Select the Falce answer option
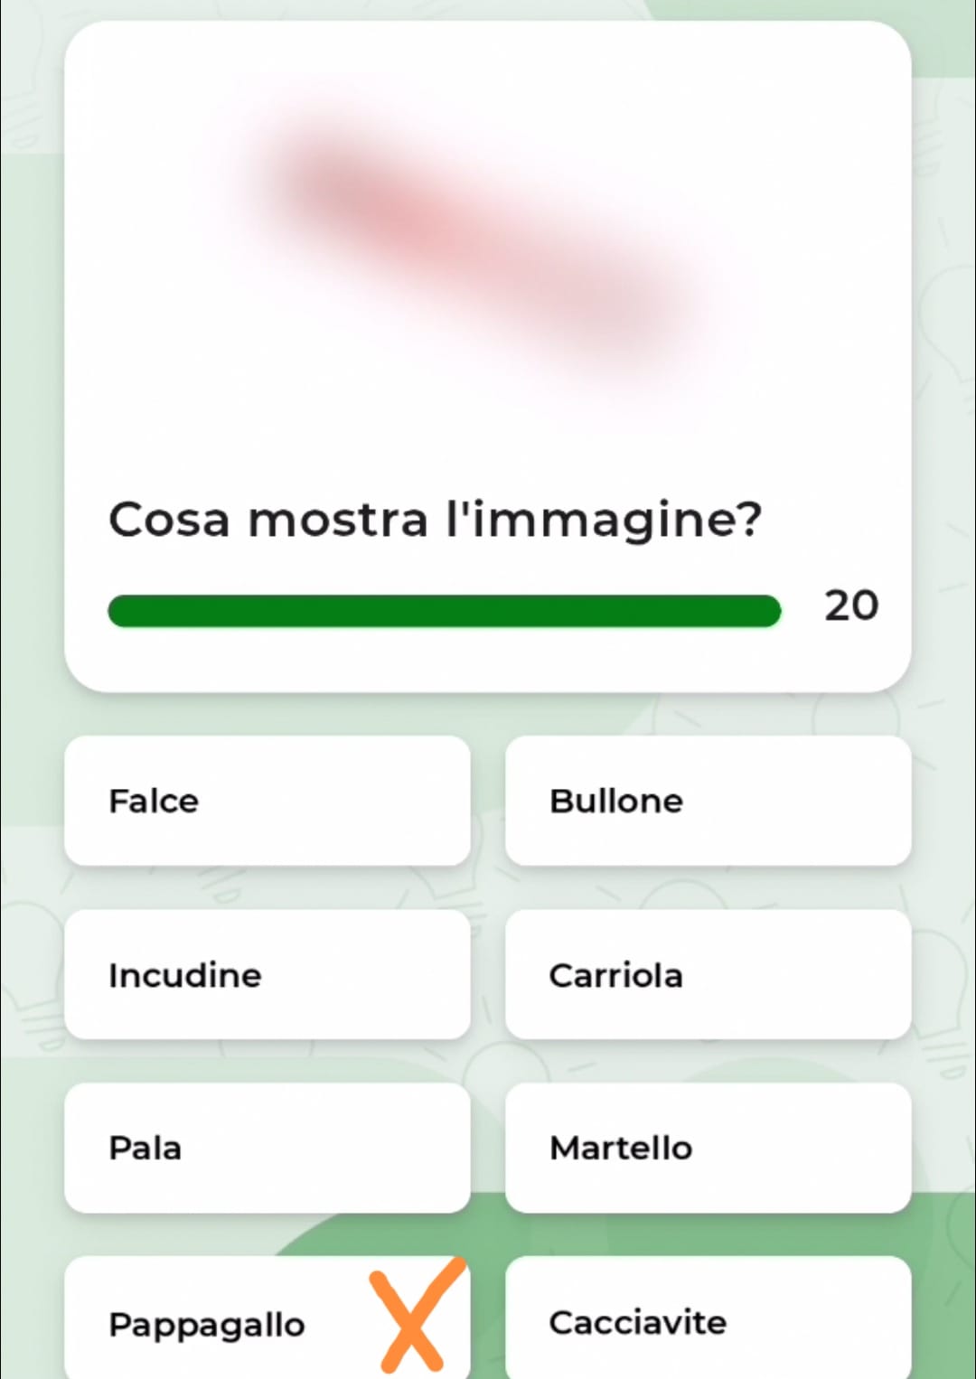 267,801
